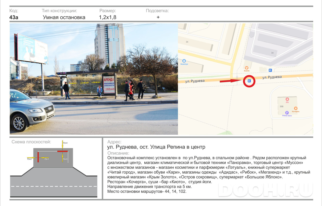
Task: Click the code value '43а'
Action: [x=14, y=17]
